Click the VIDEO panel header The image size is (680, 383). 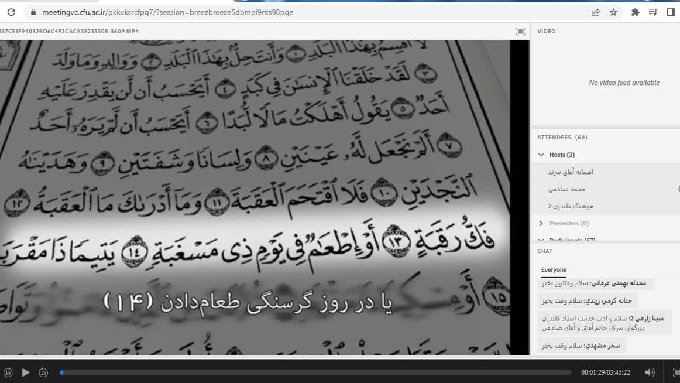(547, 31)
